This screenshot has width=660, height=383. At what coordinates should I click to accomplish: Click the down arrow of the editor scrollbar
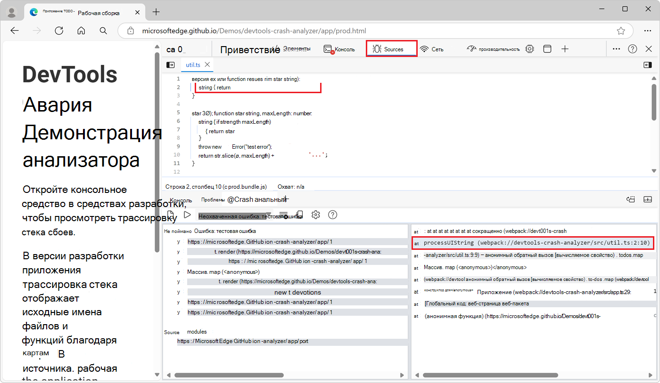[x=653, y=171]
